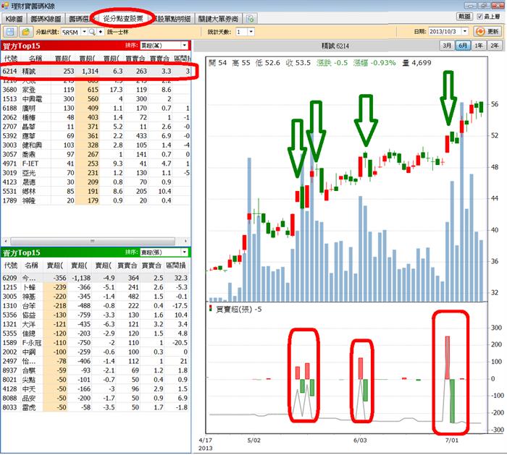The image size is (507, 455).
Task: Switch to the K線圖 tab
Action: tap(14, 18)
